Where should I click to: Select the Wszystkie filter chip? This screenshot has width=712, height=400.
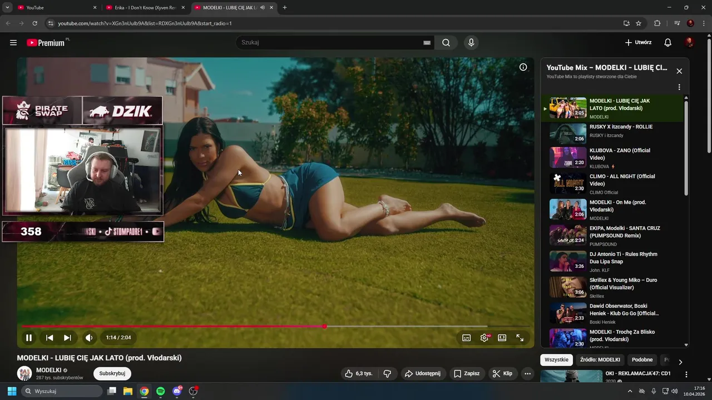(x=556, y=360)
